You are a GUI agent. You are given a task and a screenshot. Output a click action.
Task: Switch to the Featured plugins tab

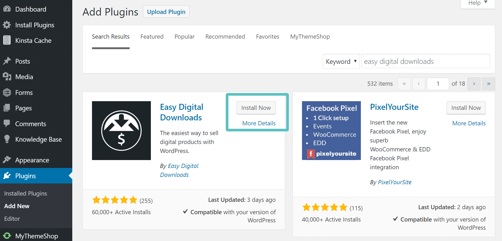[x=152, y=37]
